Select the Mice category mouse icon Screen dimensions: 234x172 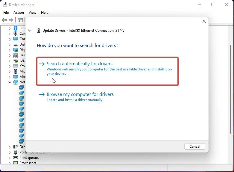[16, 71]
